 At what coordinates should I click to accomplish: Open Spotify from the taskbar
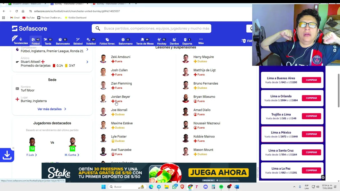[221, 187]
